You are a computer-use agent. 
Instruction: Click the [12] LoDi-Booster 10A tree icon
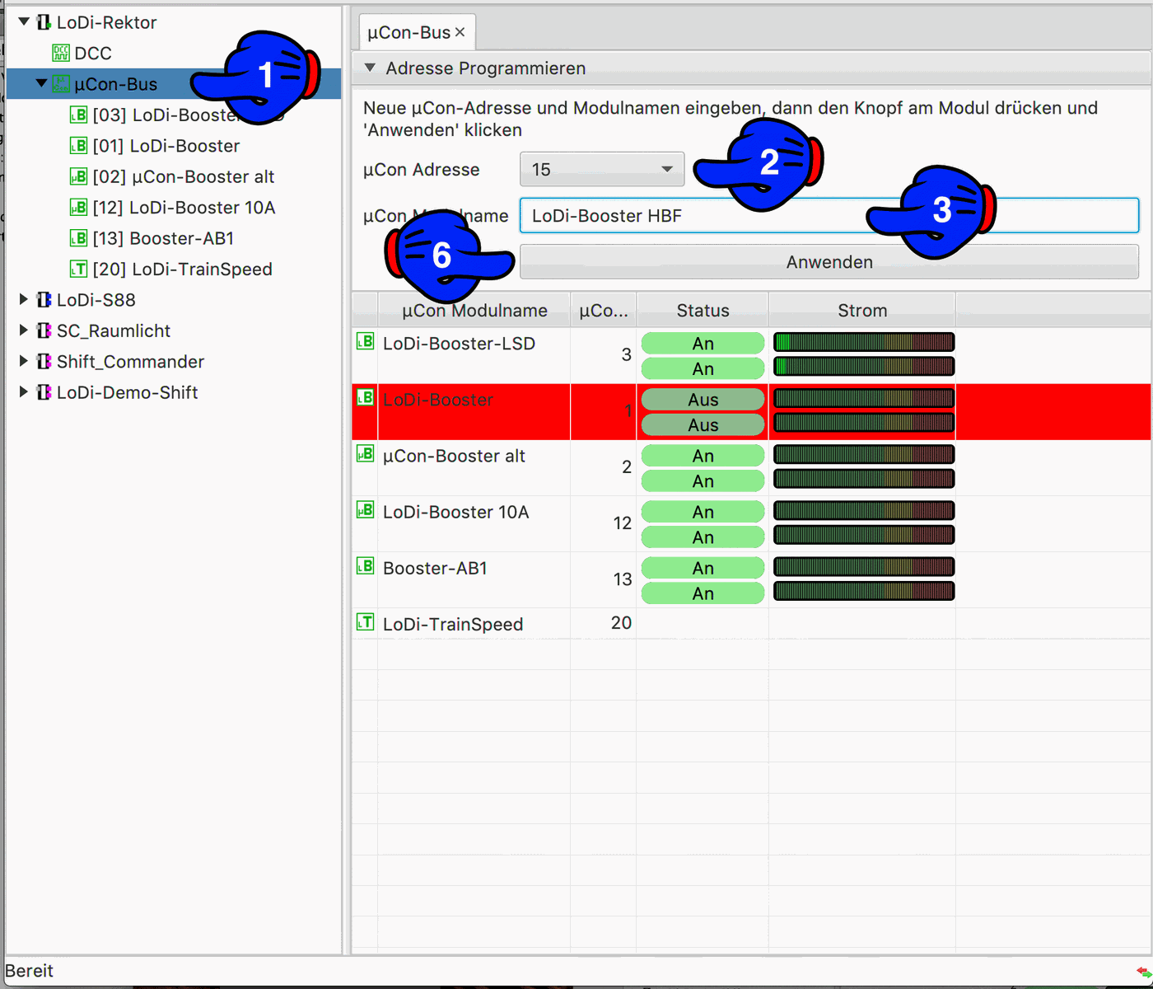78,208
